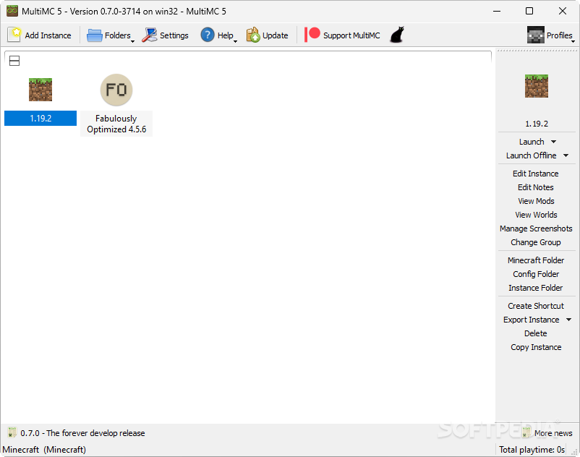This screenshot has height=457, width=580.
Task: Click Edit Instance in sidebar
Action: 536,174
